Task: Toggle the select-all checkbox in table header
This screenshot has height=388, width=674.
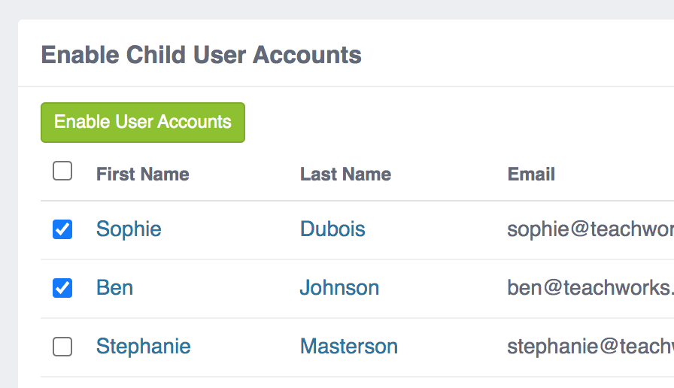Action: [x=62, y=171]
